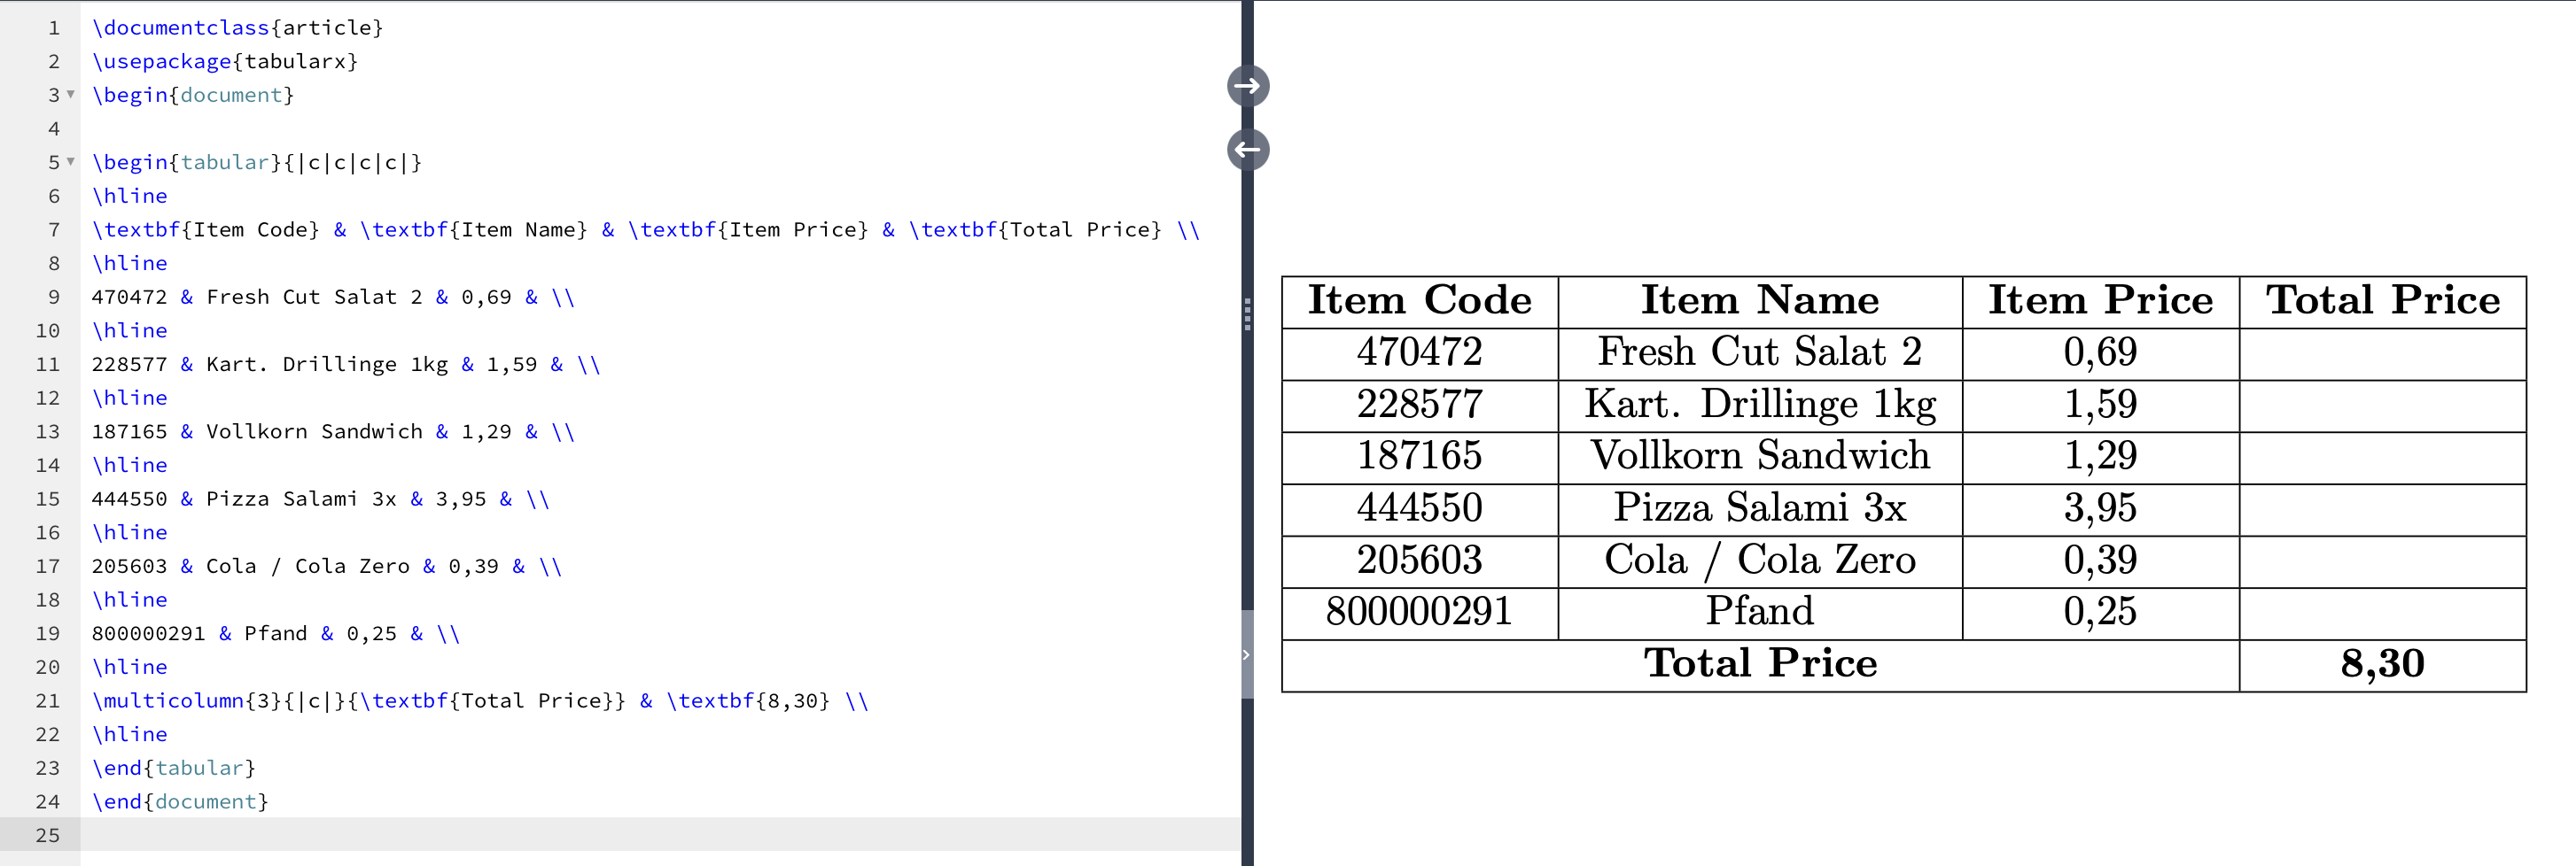
Task: Click the right-arrow sync to PDF button
Action: point(1248,86)
